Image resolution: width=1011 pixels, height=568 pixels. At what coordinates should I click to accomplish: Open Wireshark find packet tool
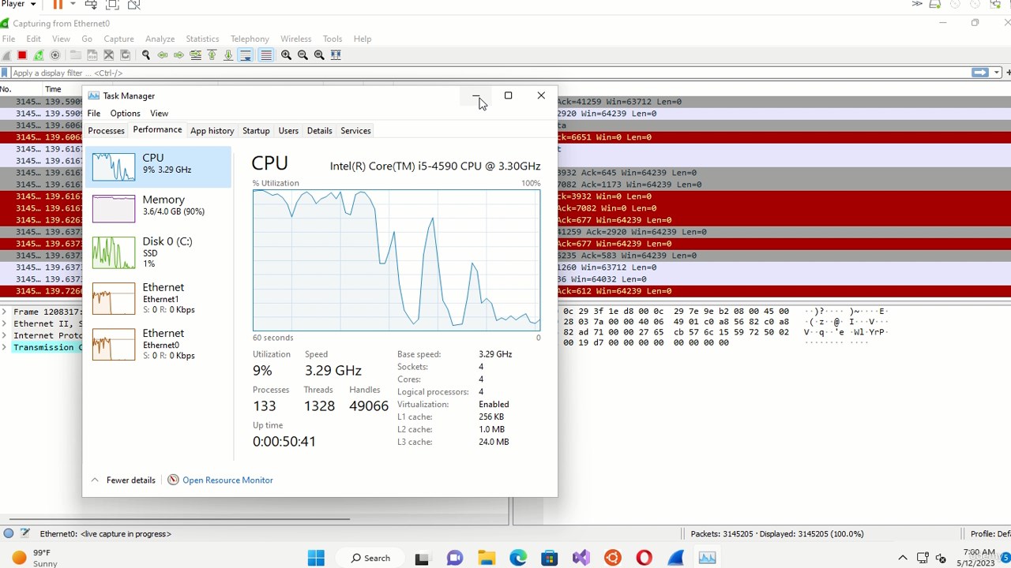[145, 55]
